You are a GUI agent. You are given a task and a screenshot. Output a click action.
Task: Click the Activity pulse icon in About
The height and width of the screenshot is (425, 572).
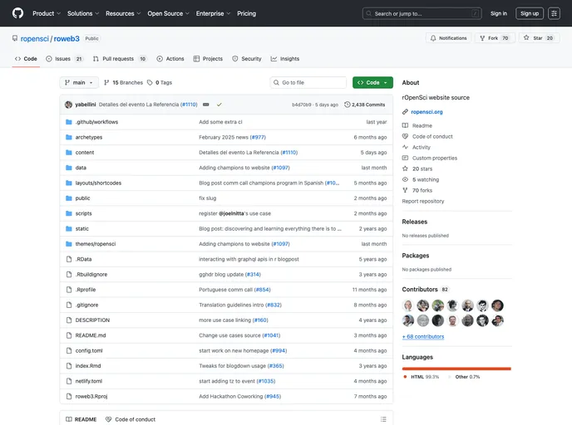coord(405,147)
